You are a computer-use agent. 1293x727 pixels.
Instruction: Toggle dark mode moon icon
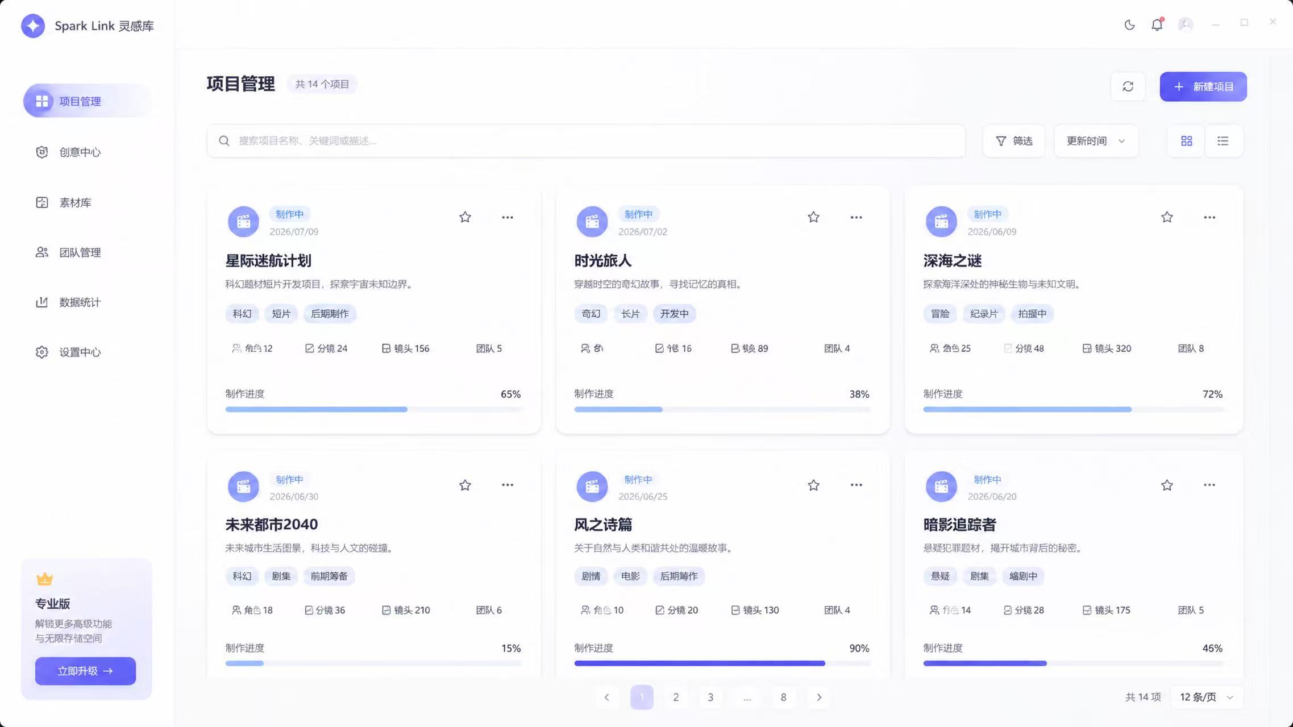click(x=1129, y=24)
